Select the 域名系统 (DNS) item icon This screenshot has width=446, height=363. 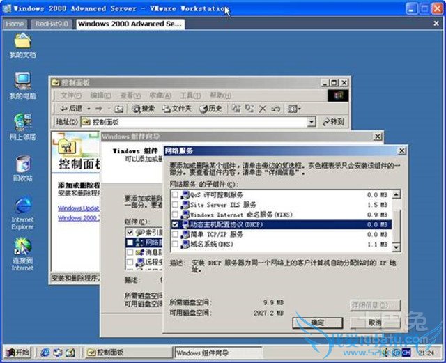pyautogui.click(x=185, y=244)
